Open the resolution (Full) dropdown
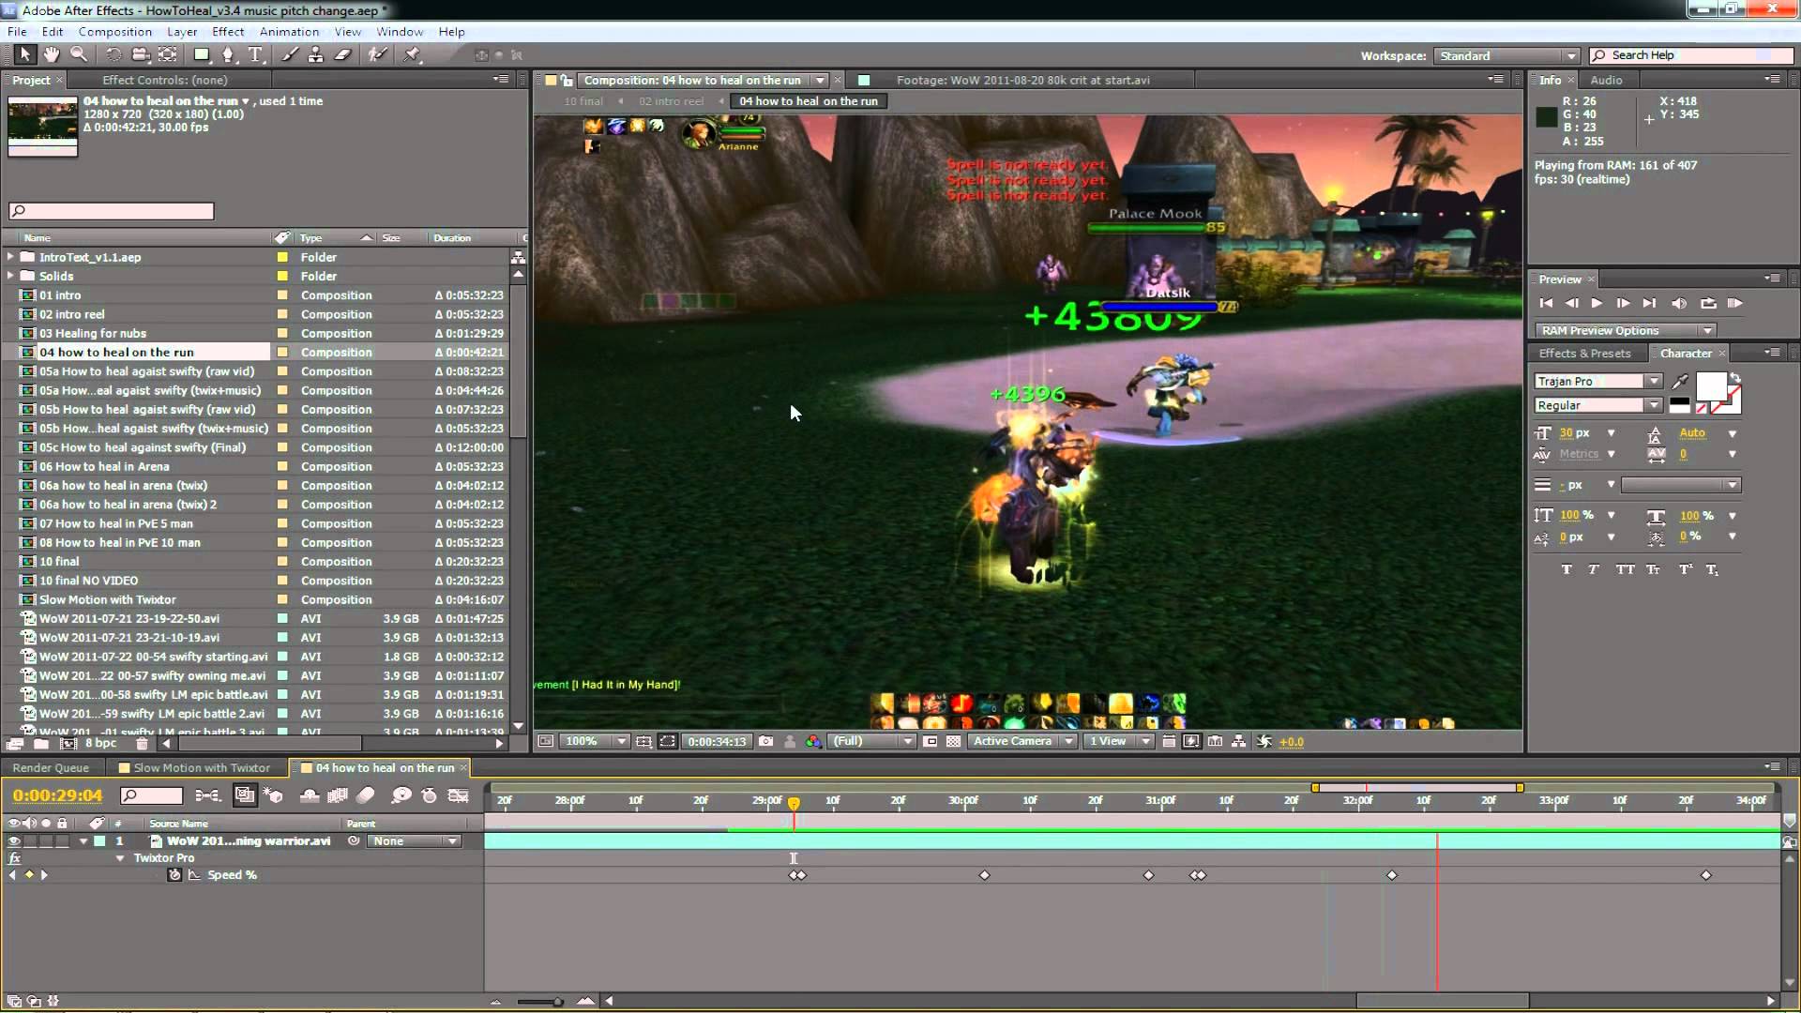 pos(873,741)
